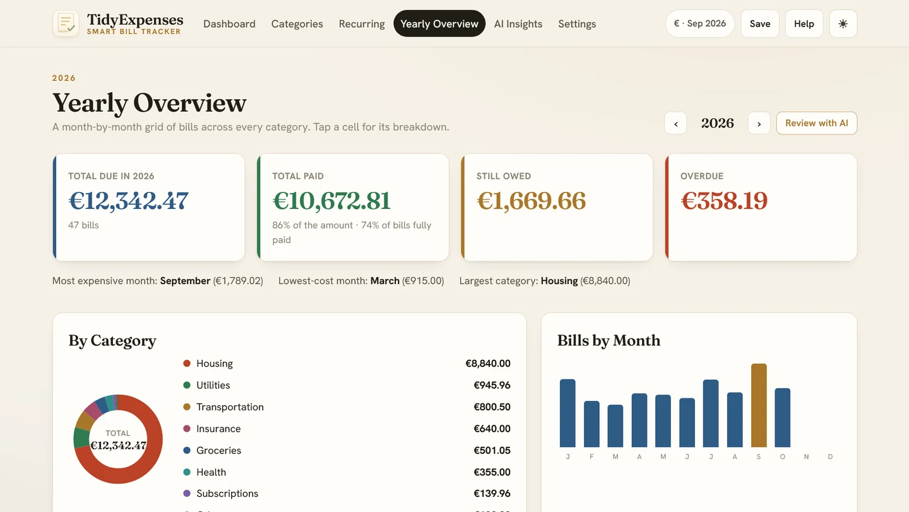Click the Health teal color dot
909x512 pixels.
[187, 472]
